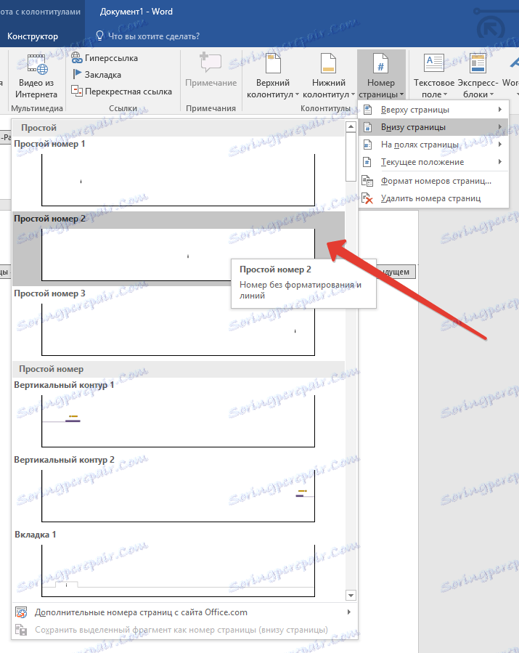The width and height of the screenshot is (519, 653).
Task: Expand Вверху страницы submenu arrow
Action: [x=500, y=110]
